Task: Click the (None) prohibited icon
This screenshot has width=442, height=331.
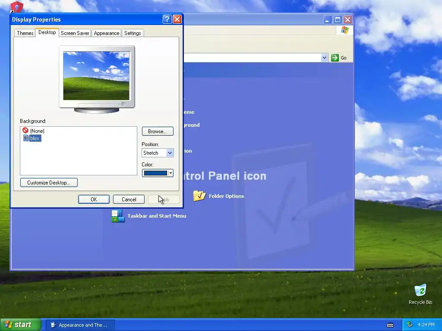Action: pyautogui.click(x=25, y=130)
